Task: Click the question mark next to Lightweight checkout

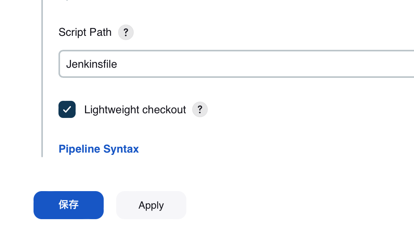Action: (x=200, y=109)
